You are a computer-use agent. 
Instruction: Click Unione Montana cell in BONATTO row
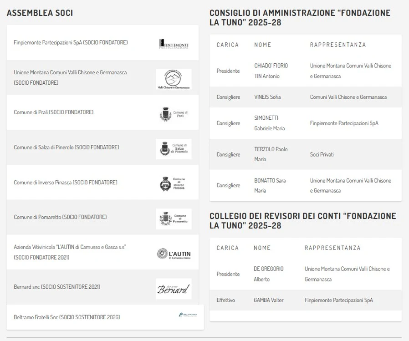click(x=351, y=185)
